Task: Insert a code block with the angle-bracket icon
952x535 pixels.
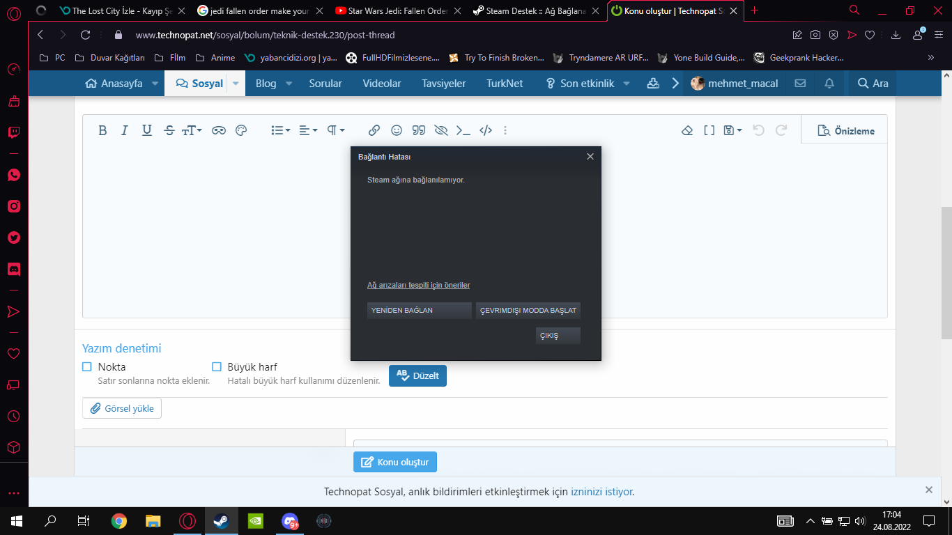Action: (x=486, y=130)
